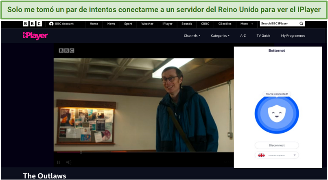Click the Disconnect button in Betternet
This screenshot has width=328, height=180.
tap(277, 145)
